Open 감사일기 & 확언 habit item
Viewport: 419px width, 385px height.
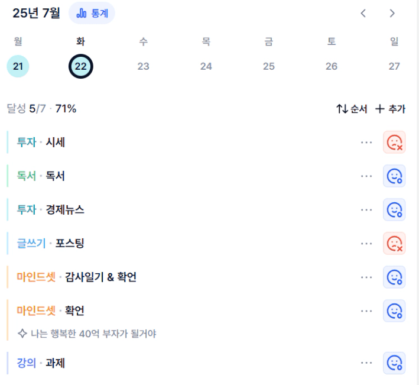[x=181, y=277]
